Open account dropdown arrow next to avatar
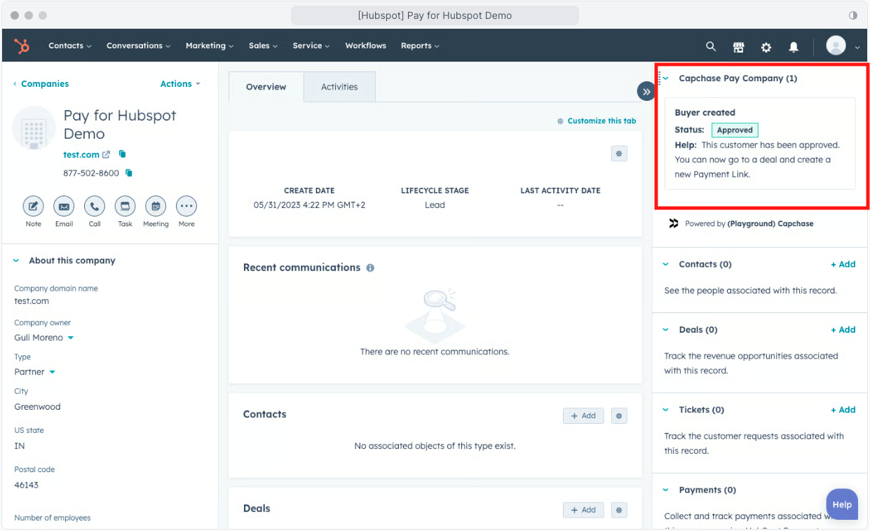This screenshot has width=870, height=531. pos(857,48)
